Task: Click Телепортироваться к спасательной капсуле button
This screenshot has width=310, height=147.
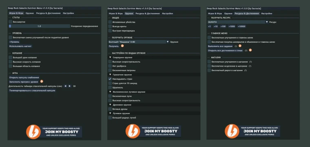Action: 32,91
